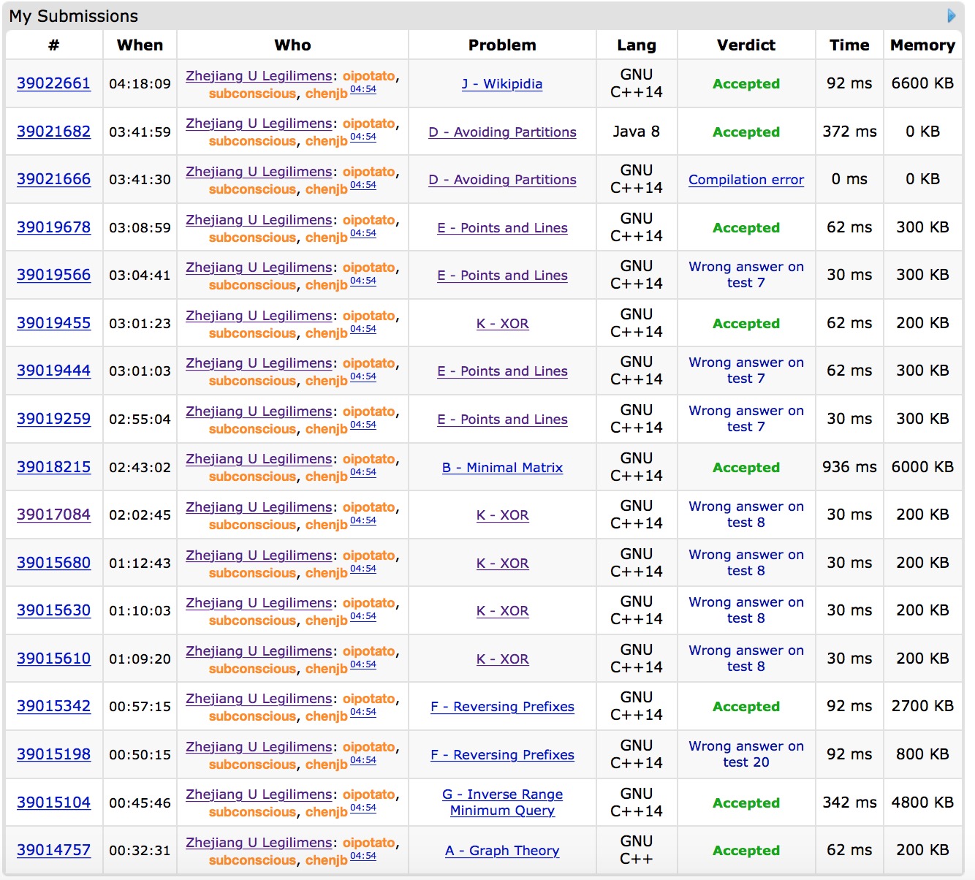The height and width of the screenshot is (880, 975).
Task: Click the blue arrow beside My Submissions
Action: (951, 15)
